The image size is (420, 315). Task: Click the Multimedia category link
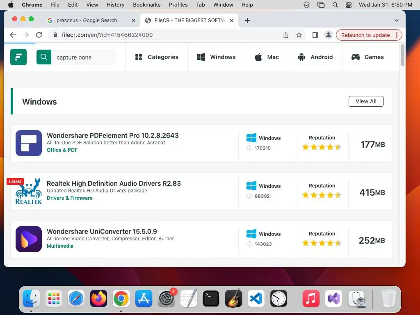[x=60, y=246]
